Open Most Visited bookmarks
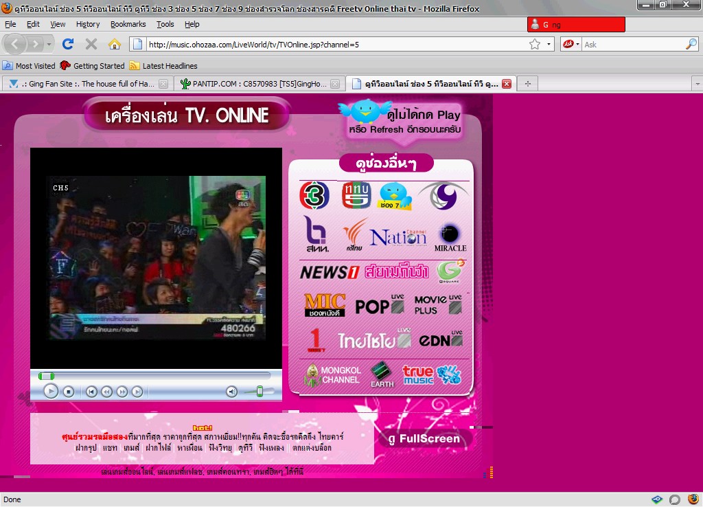Viewport: 703px width, 507px height. tap(29, 66)
